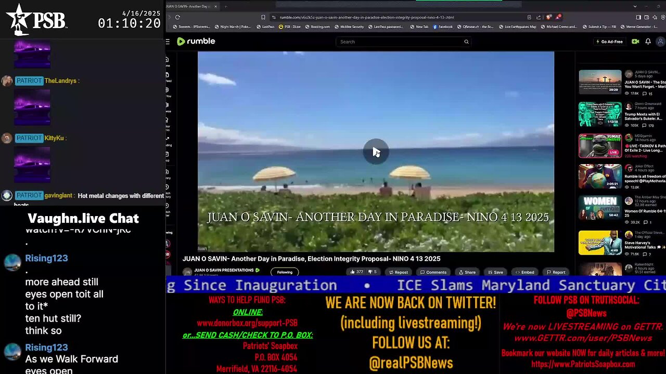Open the Comments section button
This screenshot has height=374, width=666.
pos(433,272)
